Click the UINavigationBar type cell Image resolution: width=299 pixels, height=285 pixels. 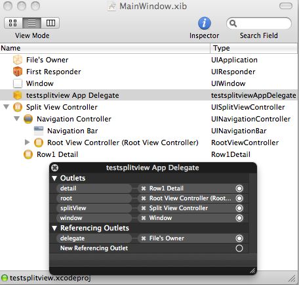(239, 131)
